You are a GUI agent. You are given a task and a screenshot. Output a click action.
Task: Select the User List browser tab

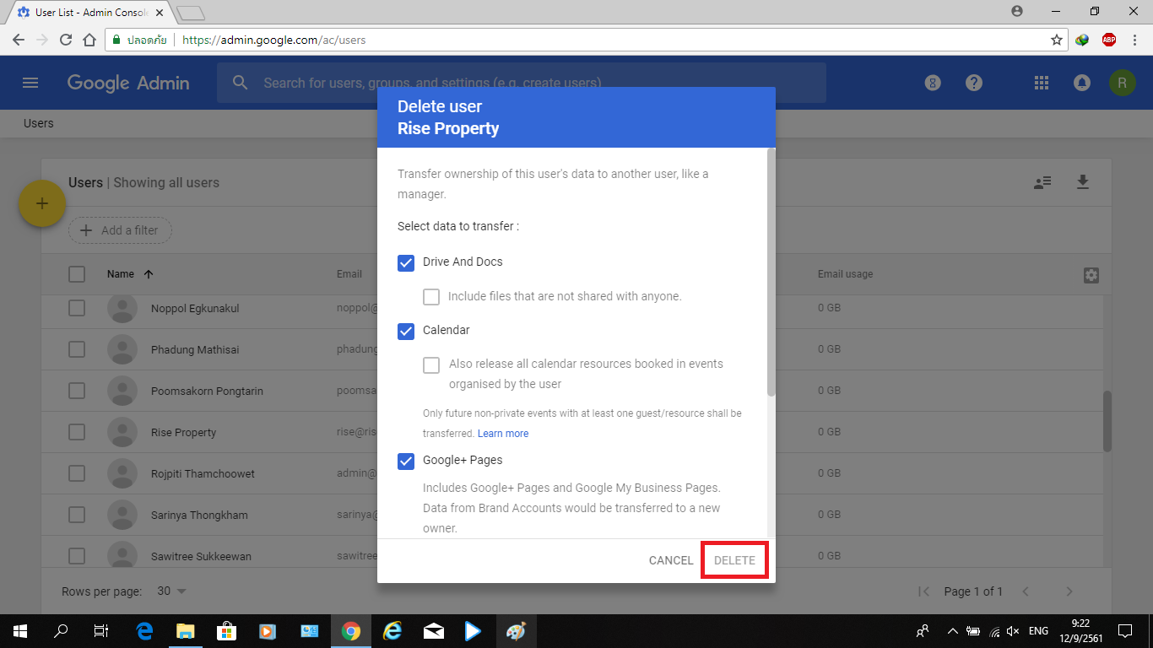pyautogui.click(x=89, y=13)
